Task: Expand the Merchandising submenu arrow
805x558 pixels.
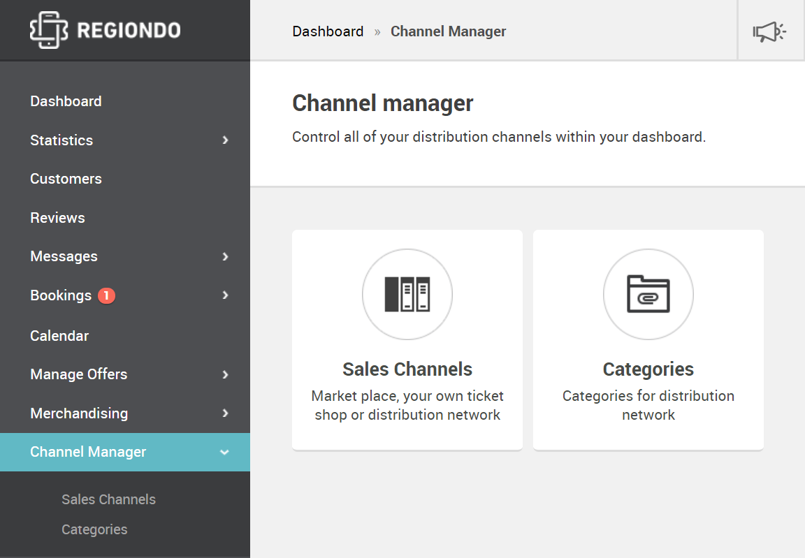Action: pos(225,413)
